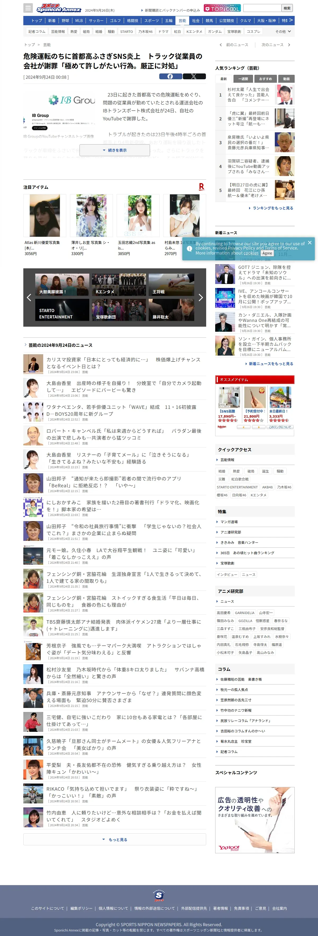Click the TOPICOOL banner logo
The height and width of the screenshot is (936, 318).
222,8
